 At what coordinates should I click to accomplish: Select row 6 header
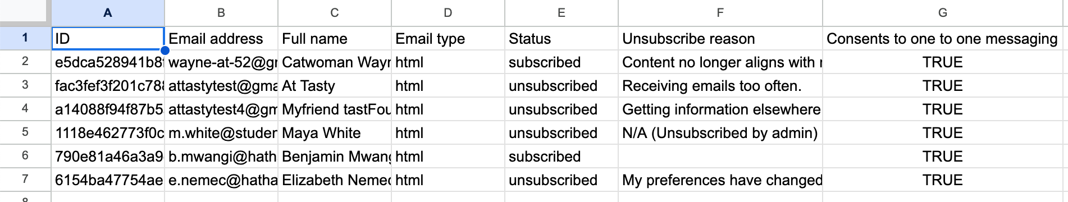[25, 156]
